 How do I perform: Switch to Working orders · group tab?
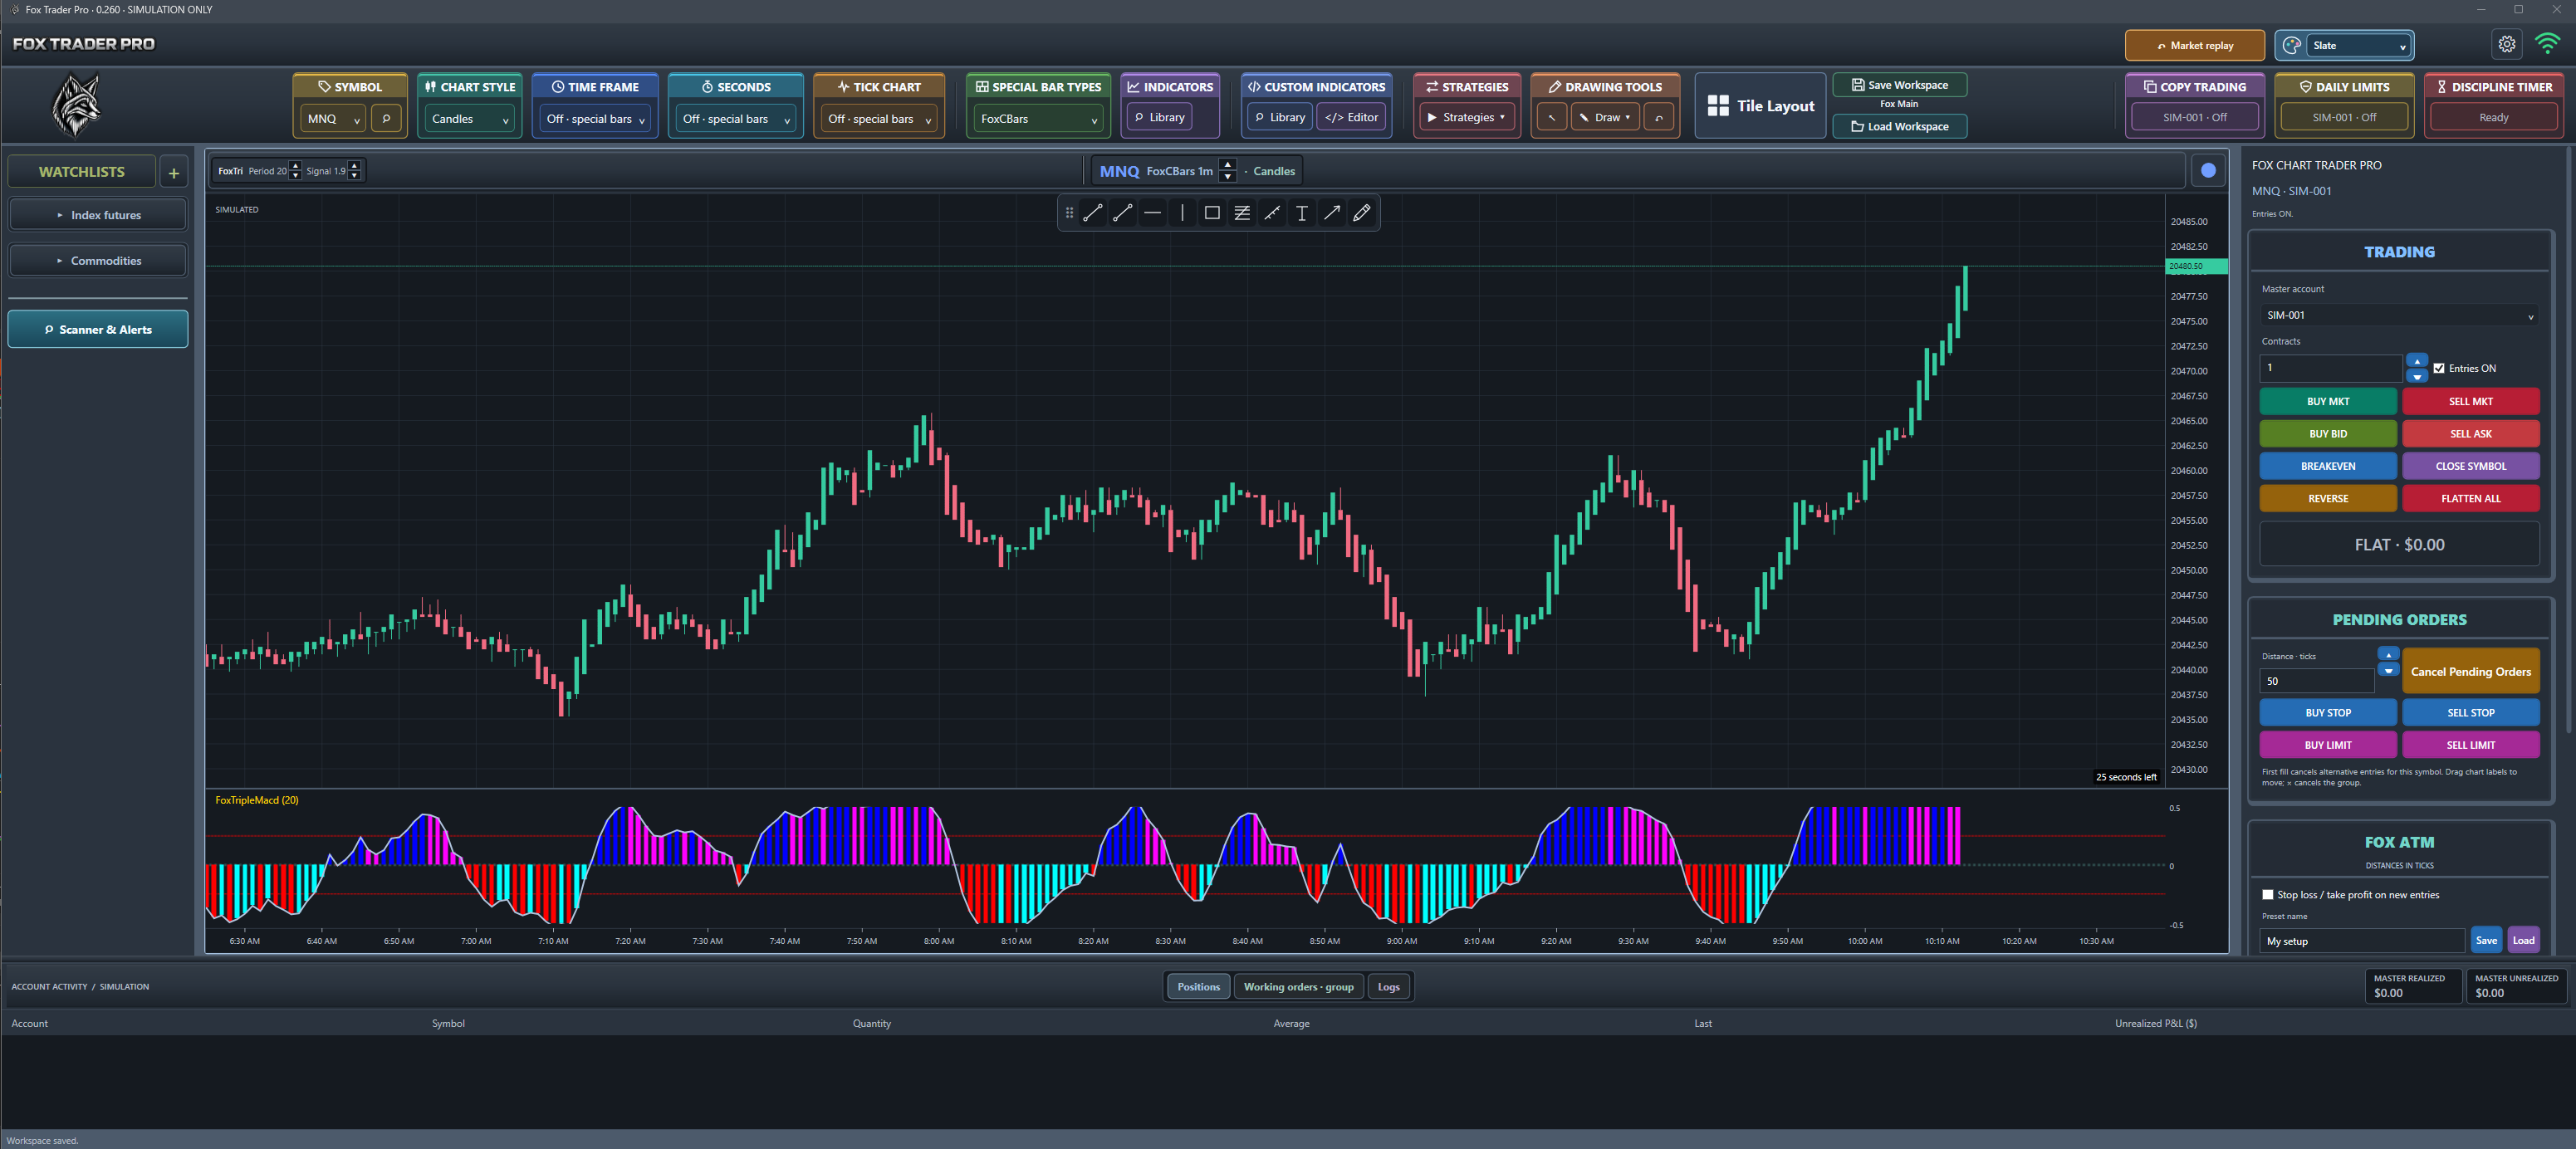point(1298,986)
